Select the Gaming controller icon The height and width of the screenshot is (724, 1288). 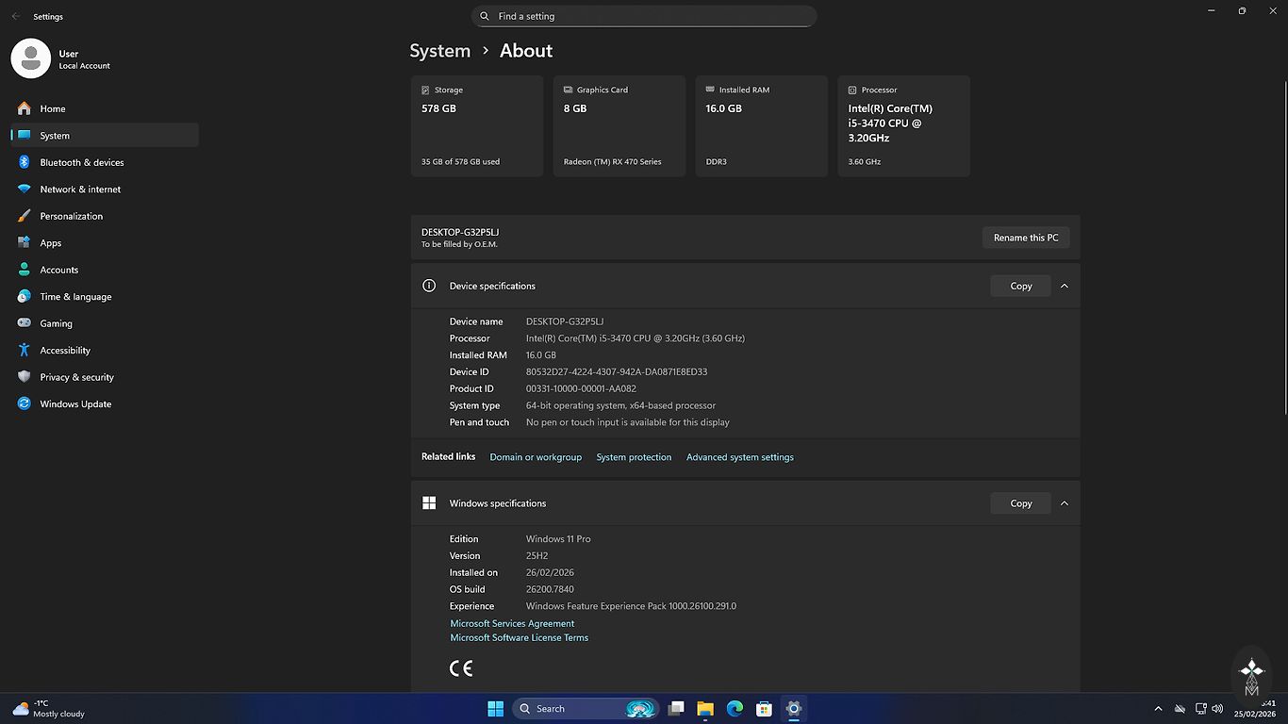tap(25, 323)
